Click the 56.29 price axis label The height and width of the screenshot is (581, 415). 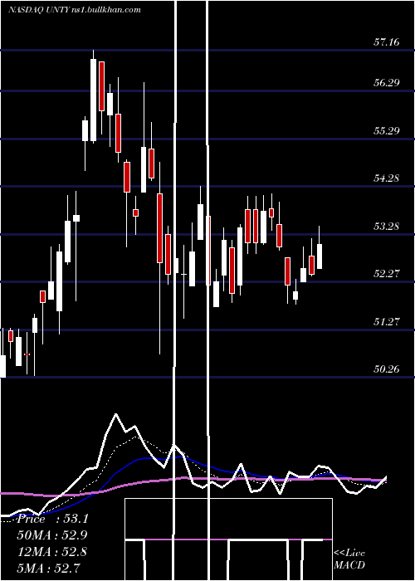[387, 82]
